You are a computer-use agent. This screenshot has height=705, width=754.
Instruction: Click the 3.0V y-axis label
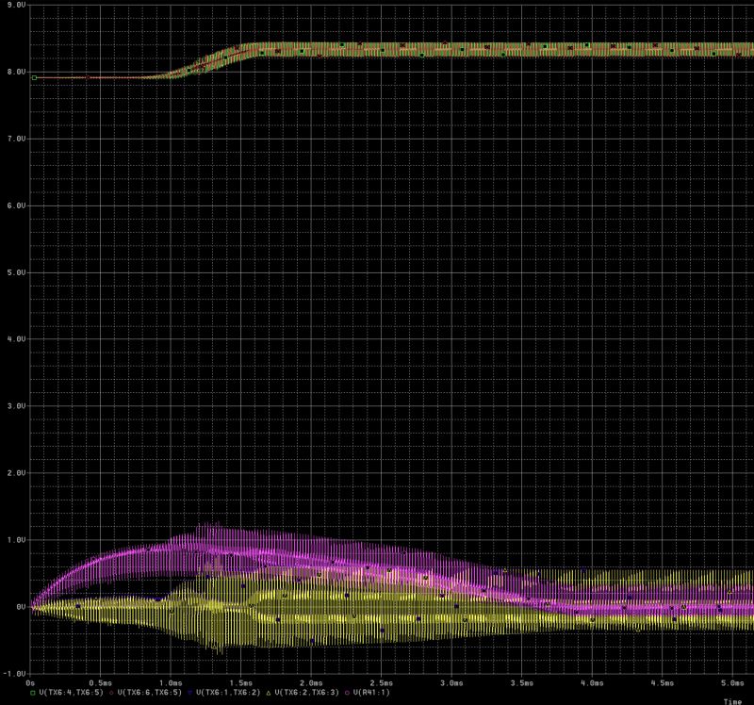(x=16, y=406)
